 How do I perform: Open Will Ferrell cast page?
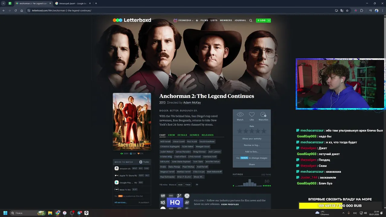pyautogui.click(x=165, y=141)
